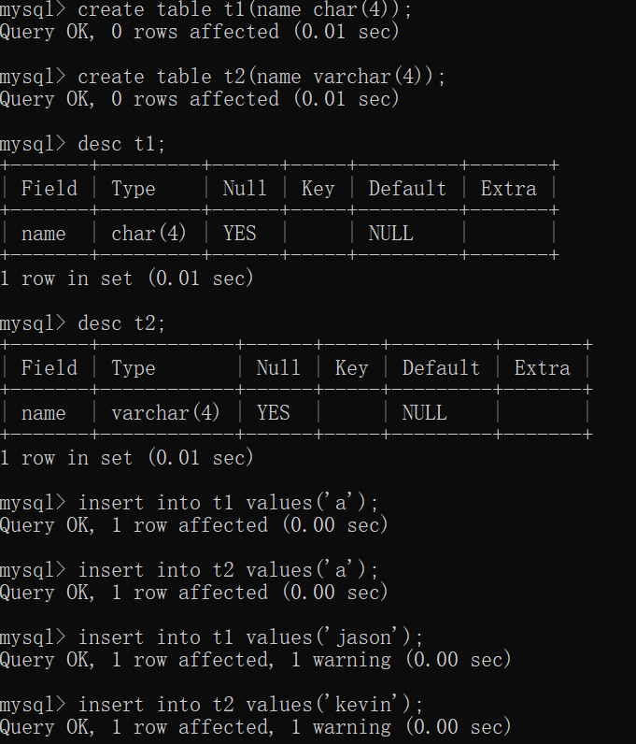Click the Field header in t1 table
This screenshot has height=744, width=636.
(x=49, y=189)
